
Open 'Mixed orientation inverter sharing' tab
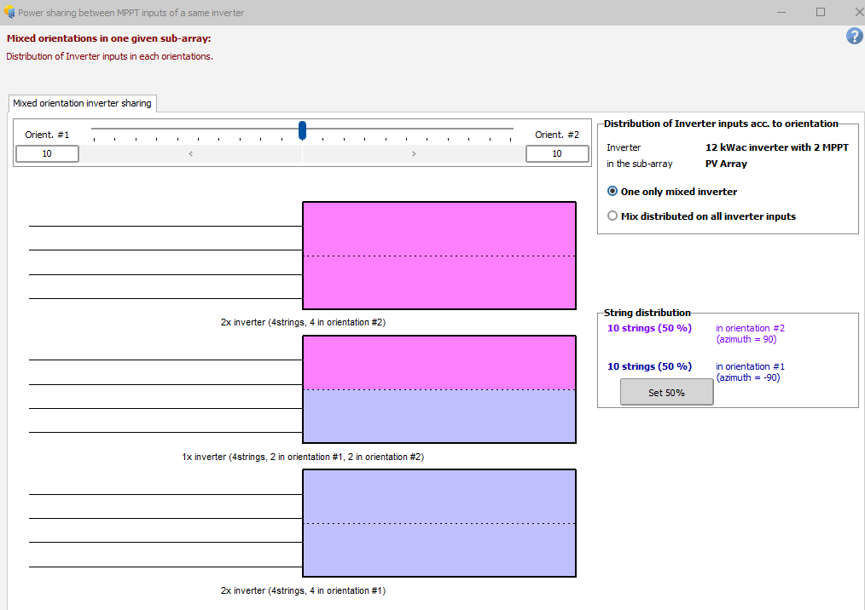[x=82, y=103]
